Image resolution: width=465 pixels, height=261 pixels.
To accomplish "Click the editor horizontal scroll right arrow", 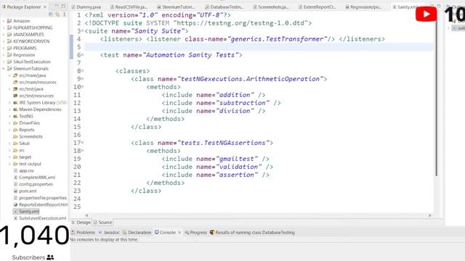I will [430, 215].
